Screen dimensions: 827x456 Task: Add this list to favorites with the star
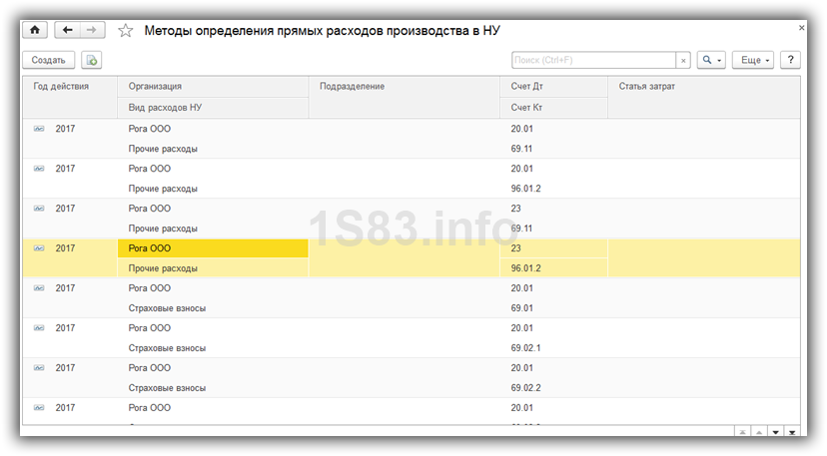(125, 31)
